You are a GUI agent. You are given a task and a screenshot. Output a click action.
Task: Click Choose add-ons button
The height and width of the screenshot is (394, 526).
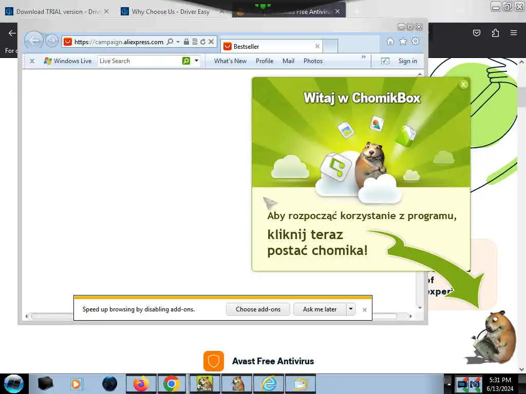(258, 309)
